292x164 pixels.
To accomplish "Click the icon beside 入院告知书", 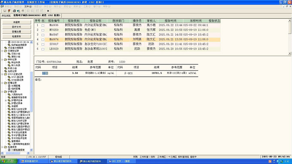I will pos(9,95).
